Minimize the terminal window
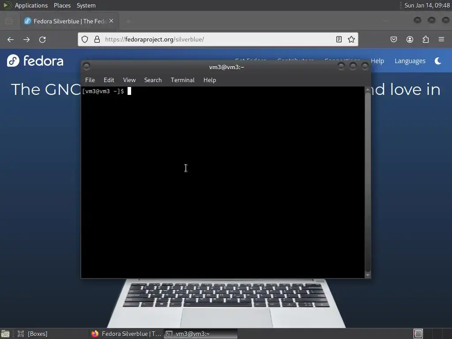 pyautogui.click(x=341, y=67)
